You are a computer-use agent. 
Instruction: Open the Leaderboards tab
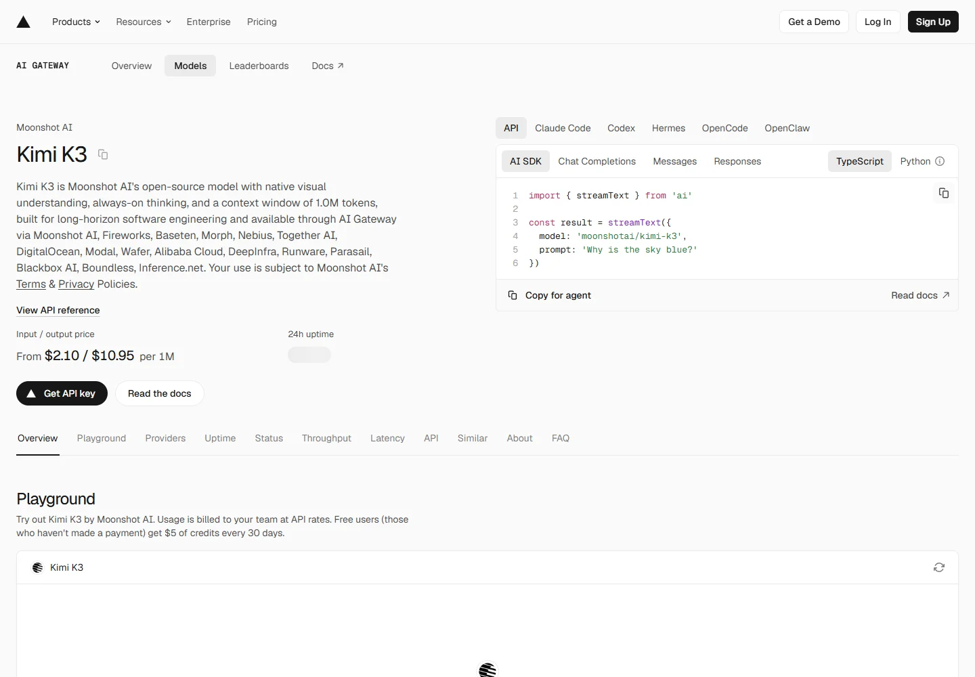coord(259,66)
